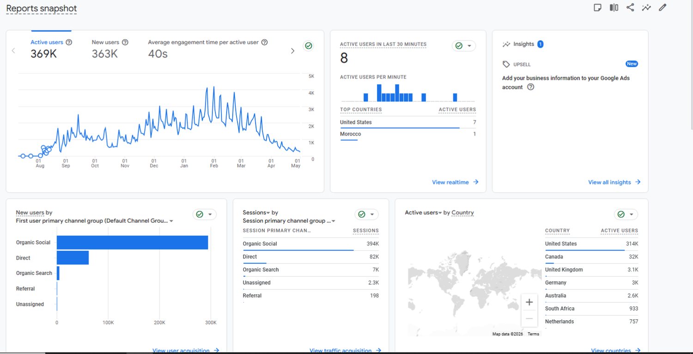Click the Country dimension label on the map card

[x=463, y=213]
